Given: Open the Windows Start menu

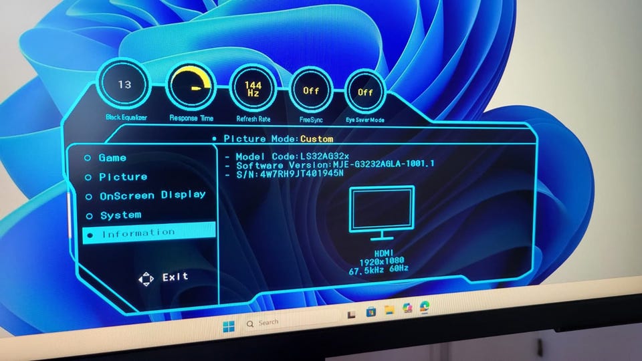Looking at the screenshot, I should 229,326.
